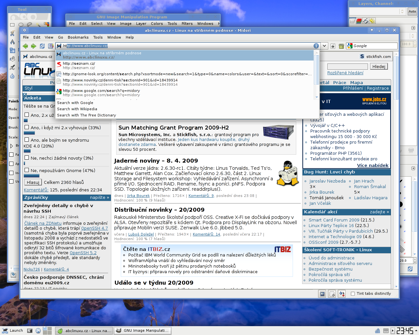Open the Layers tab icon in GIMP dock
The height and width of the screenshot is (335, 419).
353,21
